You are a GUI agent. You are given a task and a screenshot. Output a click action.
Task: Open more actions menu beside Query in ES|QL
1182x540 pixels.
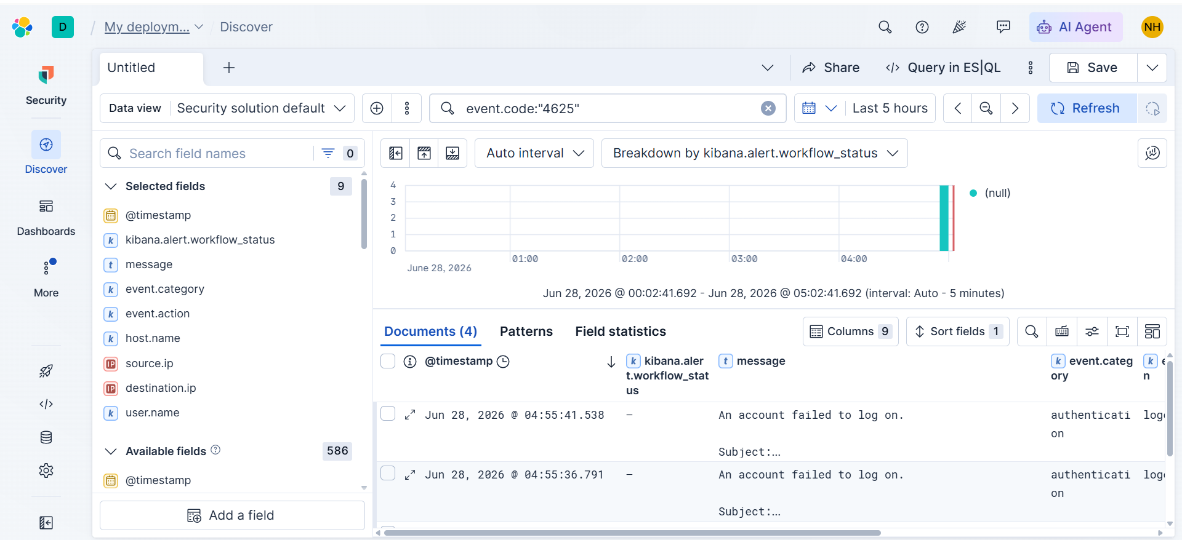1030,68
